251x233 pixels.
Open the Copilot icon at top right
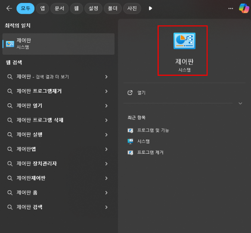point(244,8)
